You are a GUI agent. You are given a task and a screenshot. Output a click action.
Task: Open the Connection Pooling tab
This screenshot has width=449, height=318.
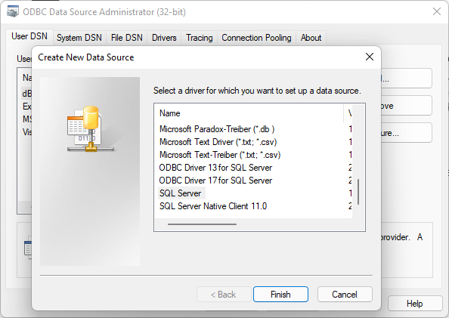pos(256,38)
